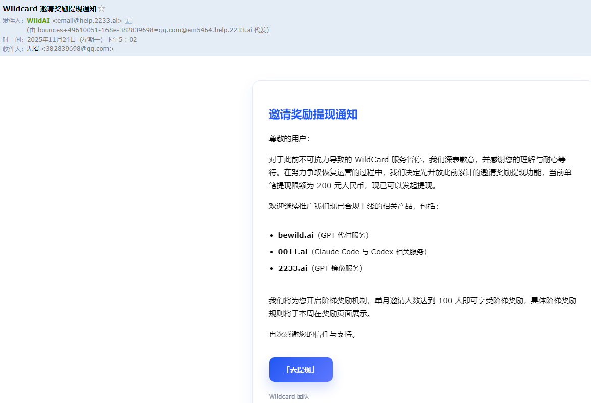Click the 再次感谢您的信任与支持 closing line
The image size is (591, 403).
313,334
